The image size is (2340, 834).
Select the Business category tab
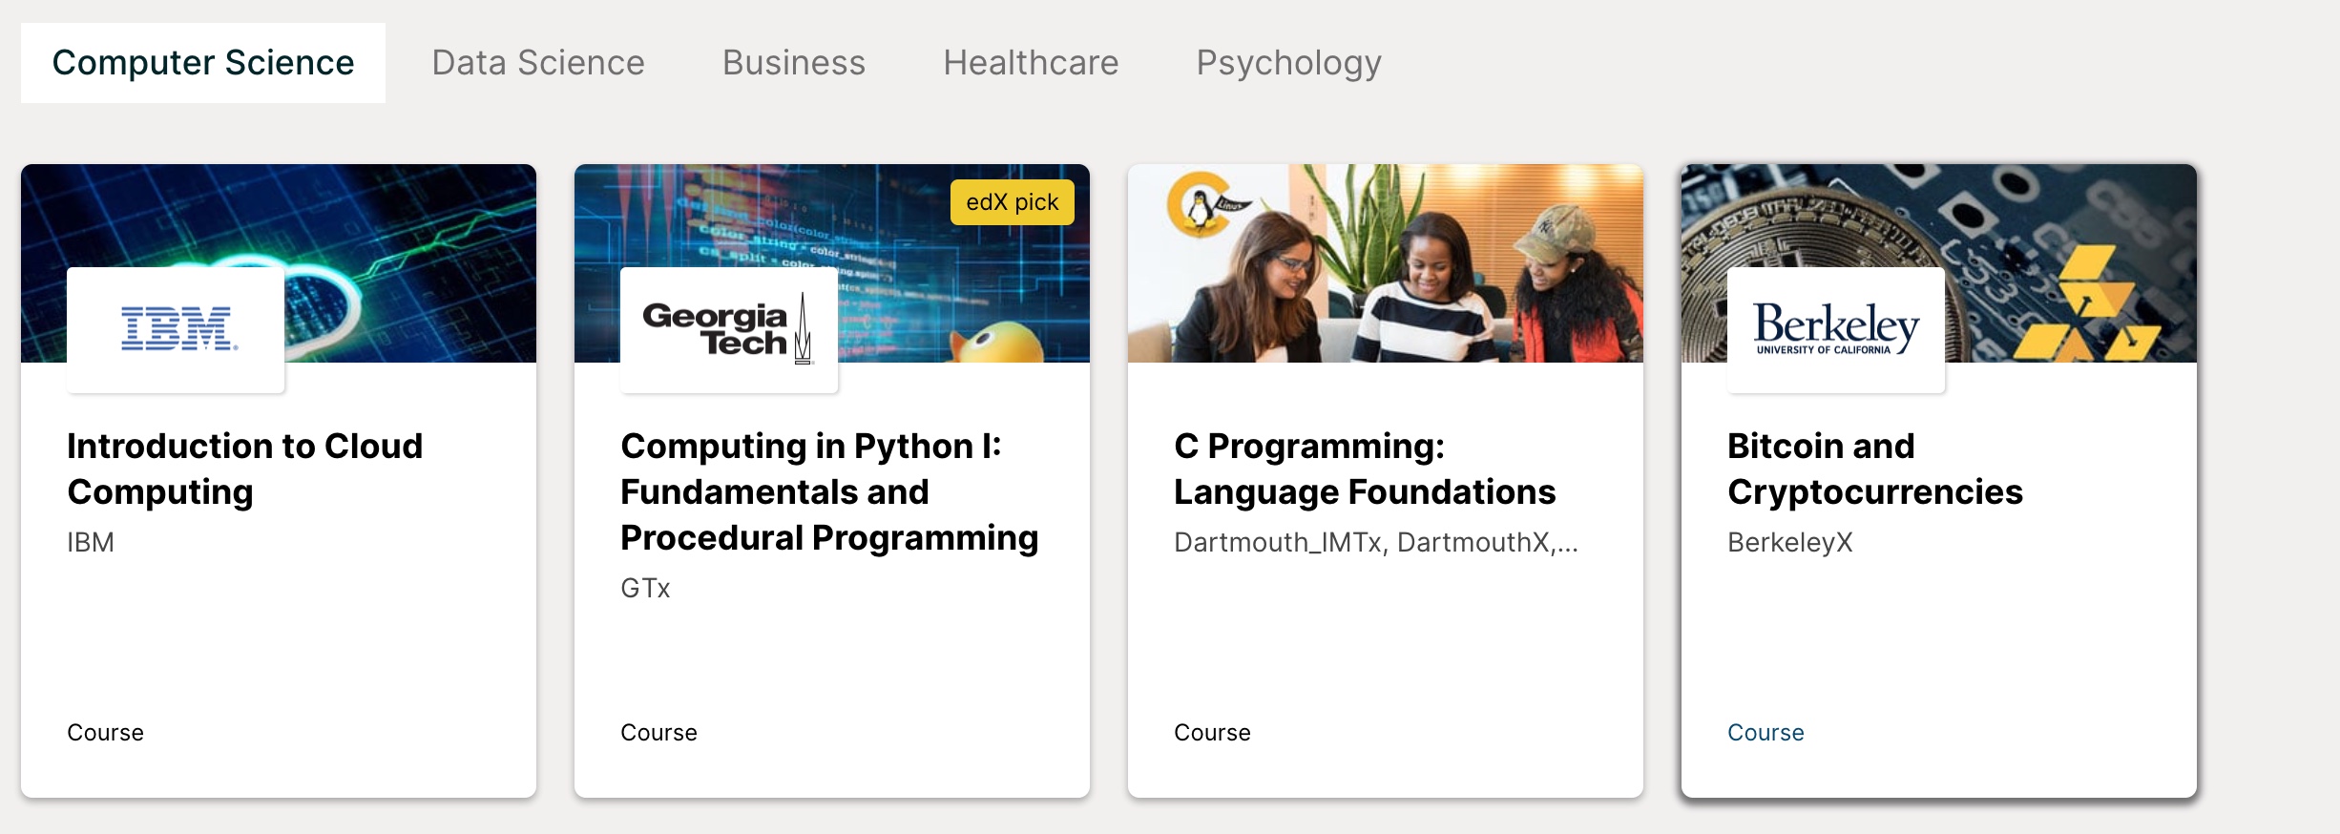794,63
